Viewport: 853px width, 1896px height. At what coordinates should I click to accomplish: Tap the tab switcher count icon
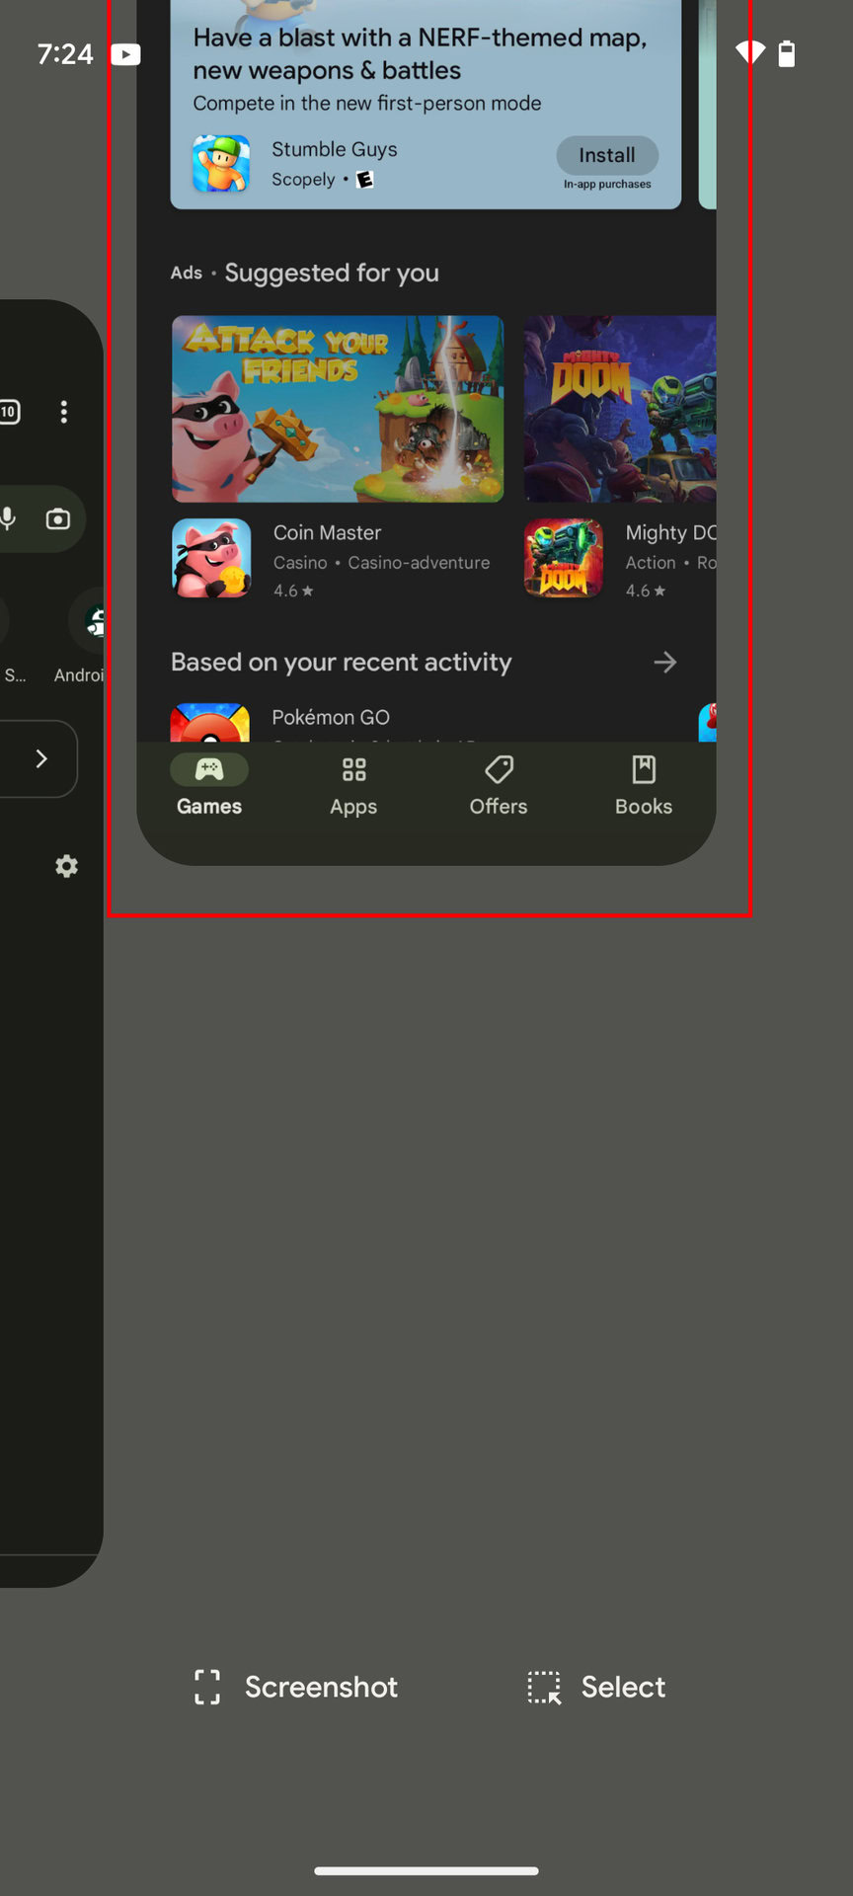point(9,412)
